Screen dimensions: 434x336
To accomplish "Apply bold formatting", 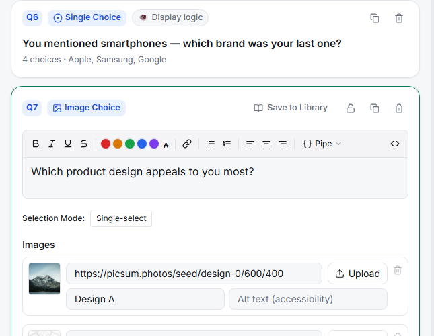I will (36, 144).
